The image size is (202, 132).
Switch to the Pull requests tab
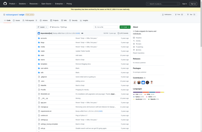[30, 20]
